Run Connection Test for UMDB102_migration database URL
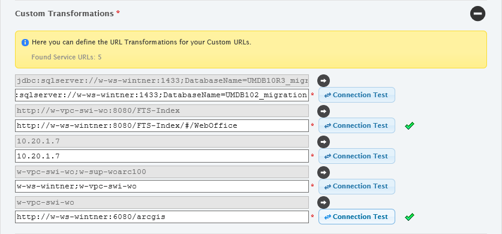Image resolution: width=502 pixels, height=234 pixels. point(357,95)
